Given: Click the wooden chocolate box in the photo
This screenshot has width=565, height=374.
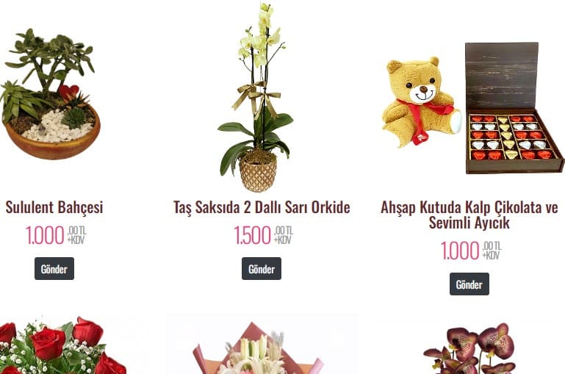Looking at the screenshot, I should [x=514, y=108].
